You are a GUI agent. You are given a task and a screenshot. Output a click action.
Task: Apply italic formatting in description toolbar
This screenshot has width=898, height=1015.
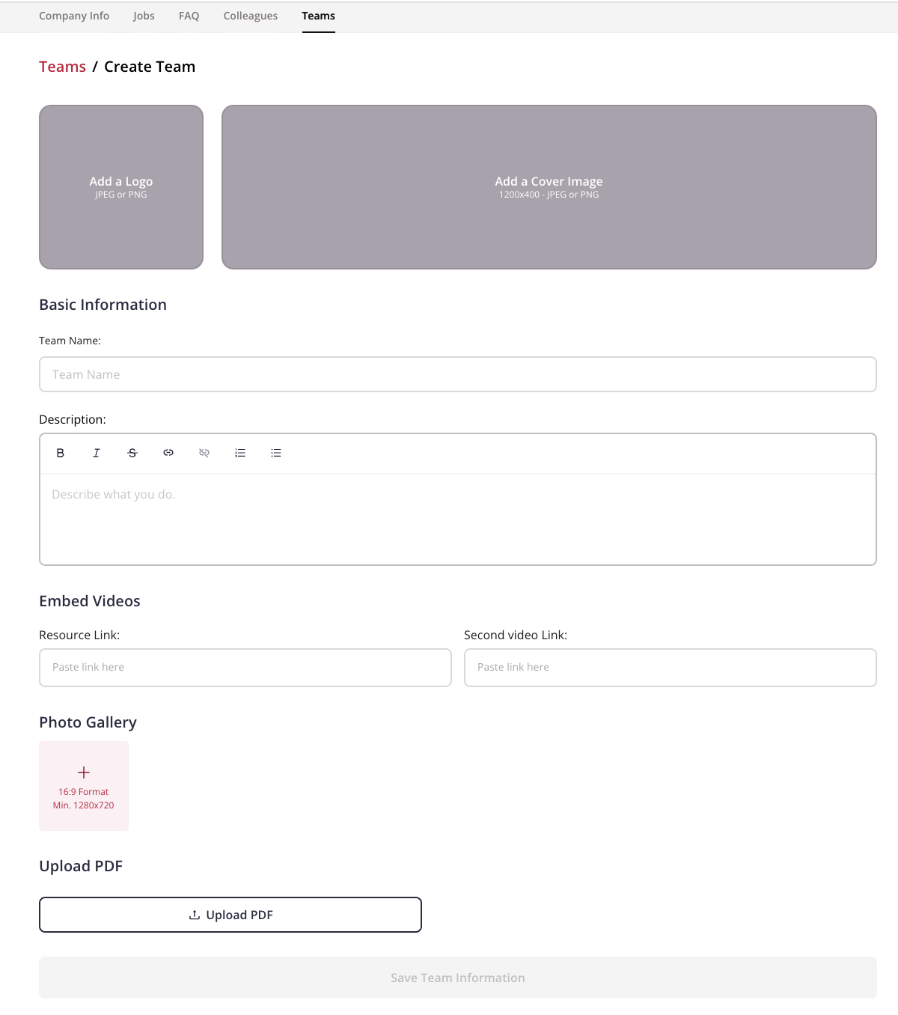pos(97,453)
